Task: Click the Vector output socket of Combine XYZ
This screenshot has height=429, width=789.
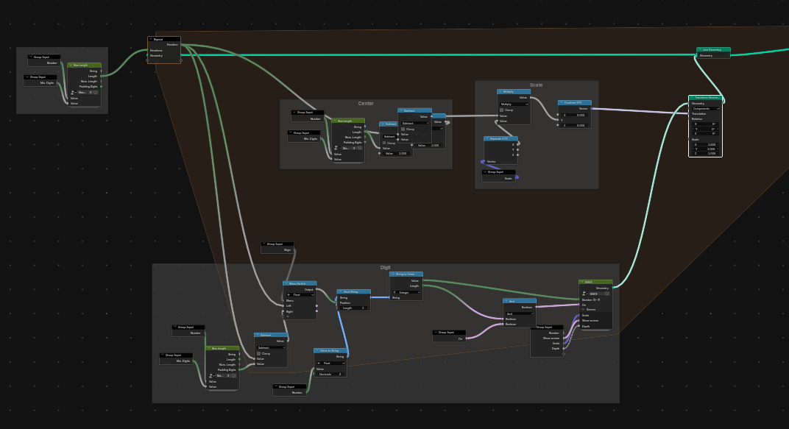Action: tap(591, 109)
